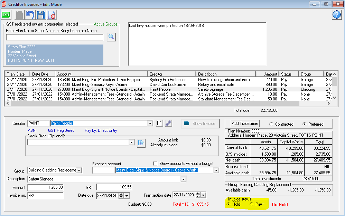Open help via the blue question mark icon
Viewport: 345px width, 216px height.
pos(337,15)
